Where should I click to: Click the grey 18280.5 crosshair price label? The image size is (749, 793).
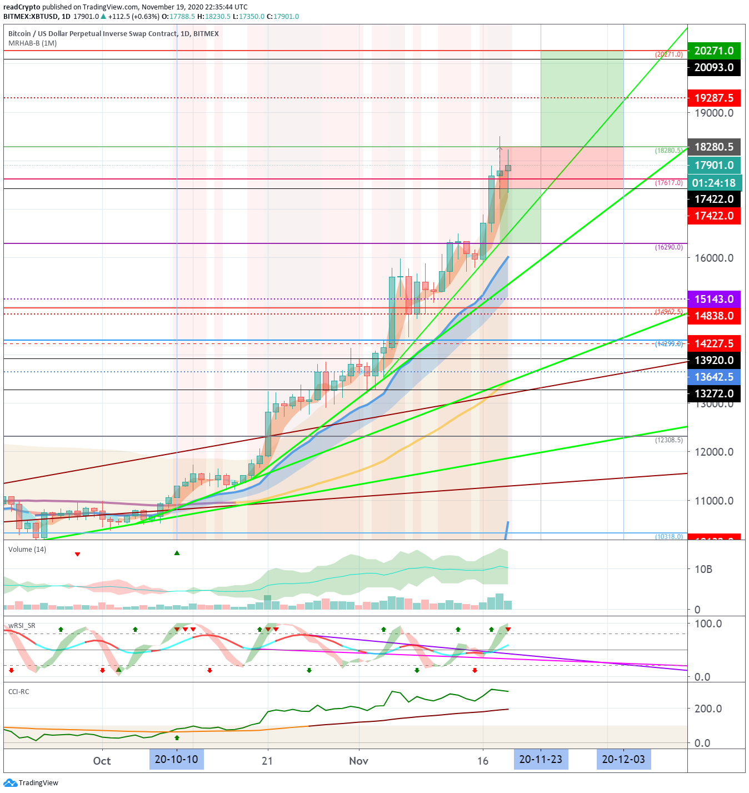click(714, 147)
